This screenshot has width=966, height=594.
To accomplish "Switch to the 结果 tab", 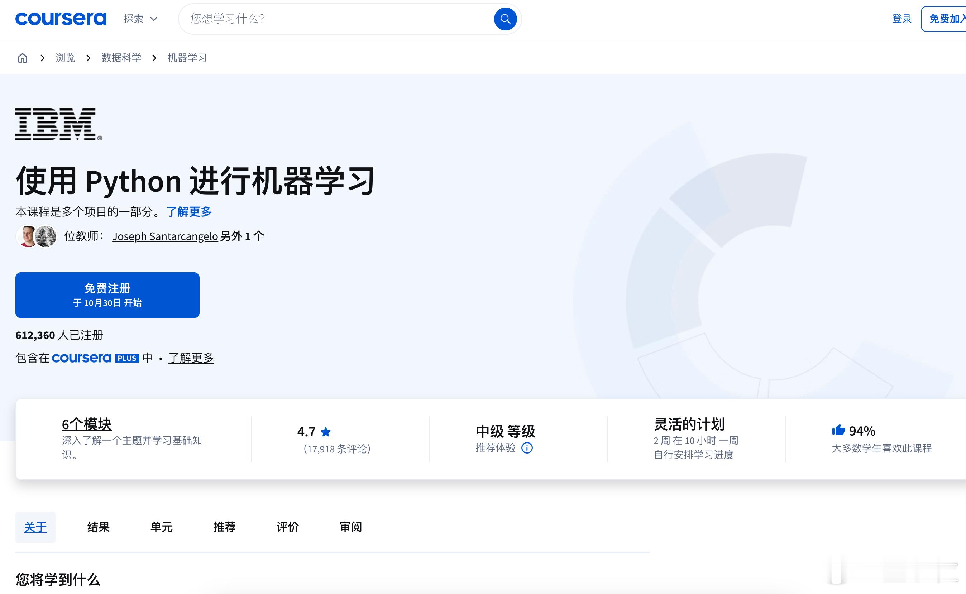I will pos(98,527).
